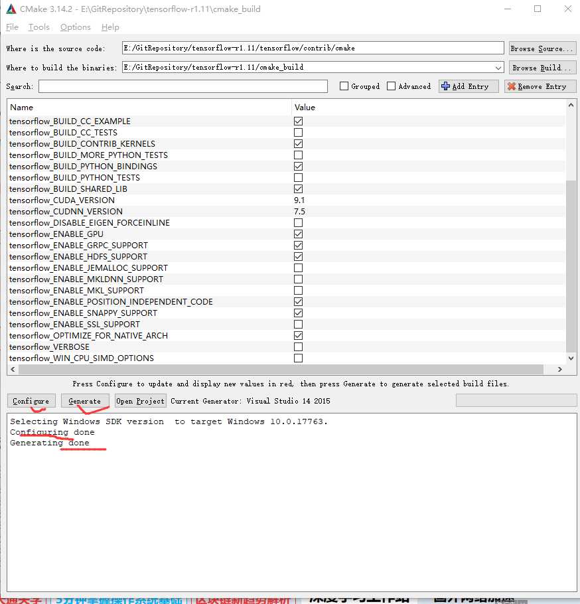Select the tensorflow_VERBOSE row name
Screen dimensions: 580x604
click(x=49, y=346)
